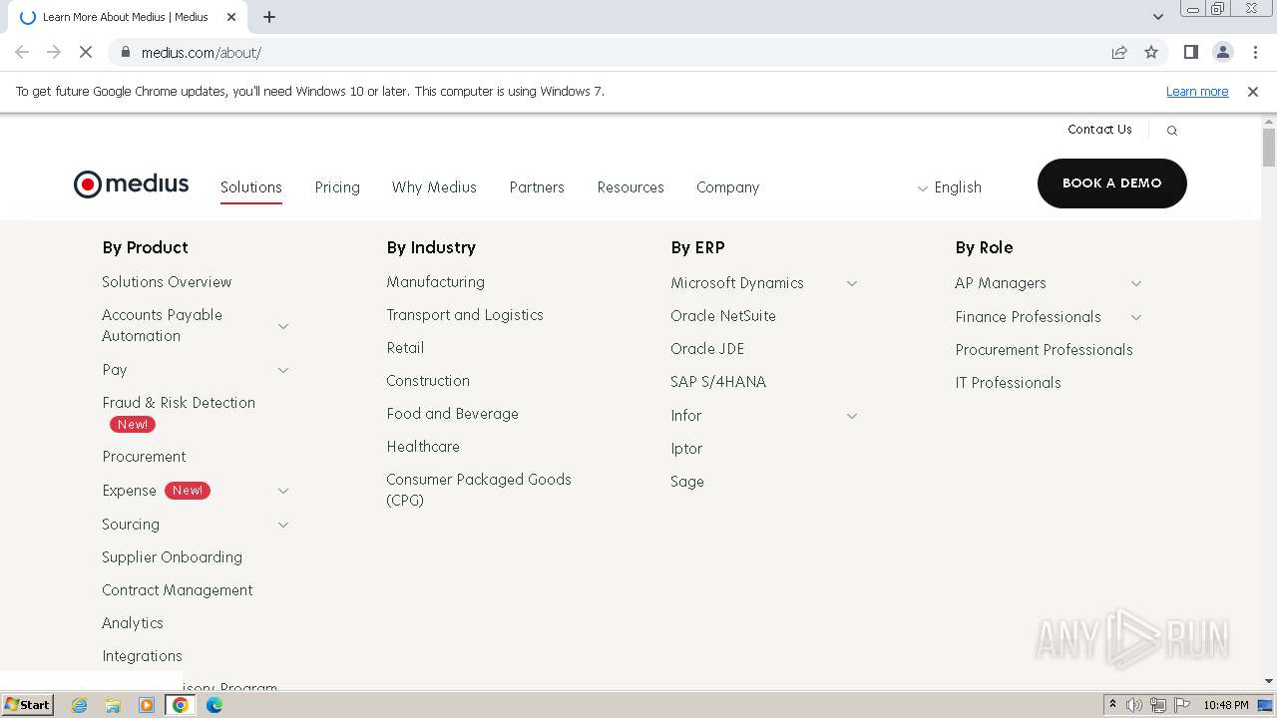Expand Microsoft Dynamics chevron
Image resolution: width=1277 pixels, height=718 pixels.
pyautogui.click(x=852, y=283)
